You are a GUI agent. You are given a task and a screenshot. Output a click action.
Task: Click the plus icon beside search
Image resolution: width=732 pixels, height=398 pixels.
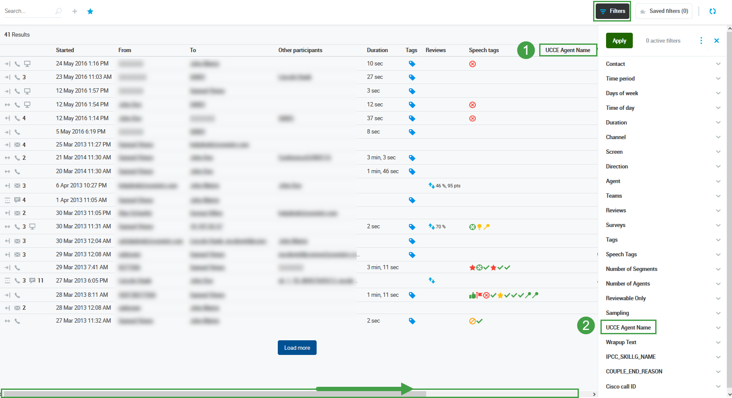pyautogui.click(x=75, y=11)
